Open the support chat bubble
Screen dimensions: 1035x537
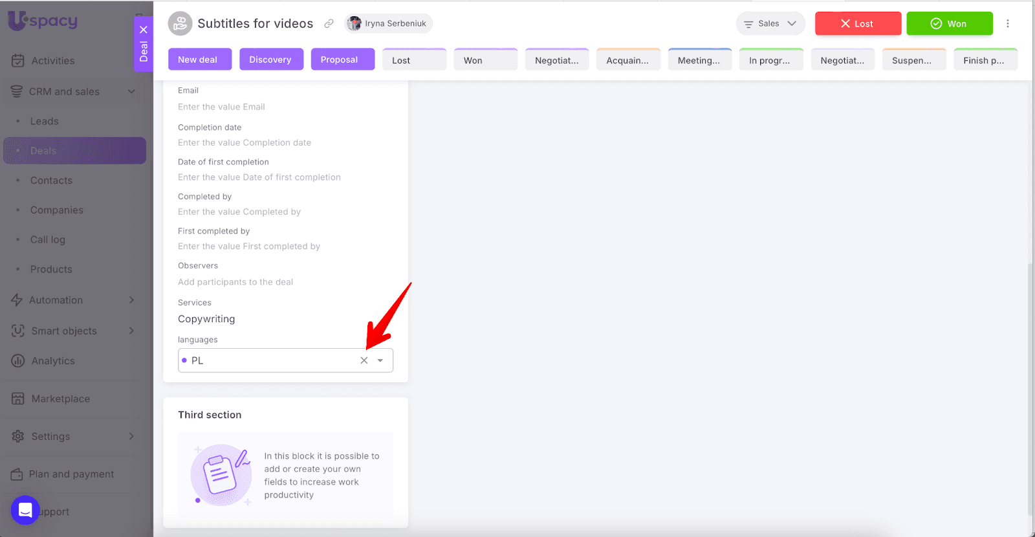pyautogui.click(x=25, y=510)
